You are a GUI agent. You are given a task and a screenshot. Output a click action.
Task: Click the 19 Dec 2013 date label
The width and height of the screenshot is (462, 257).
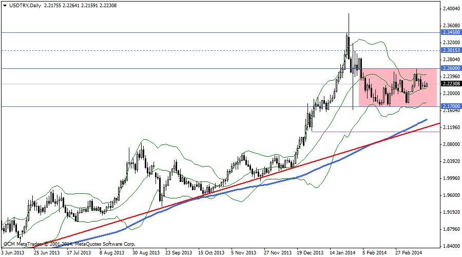pos(310,253)
